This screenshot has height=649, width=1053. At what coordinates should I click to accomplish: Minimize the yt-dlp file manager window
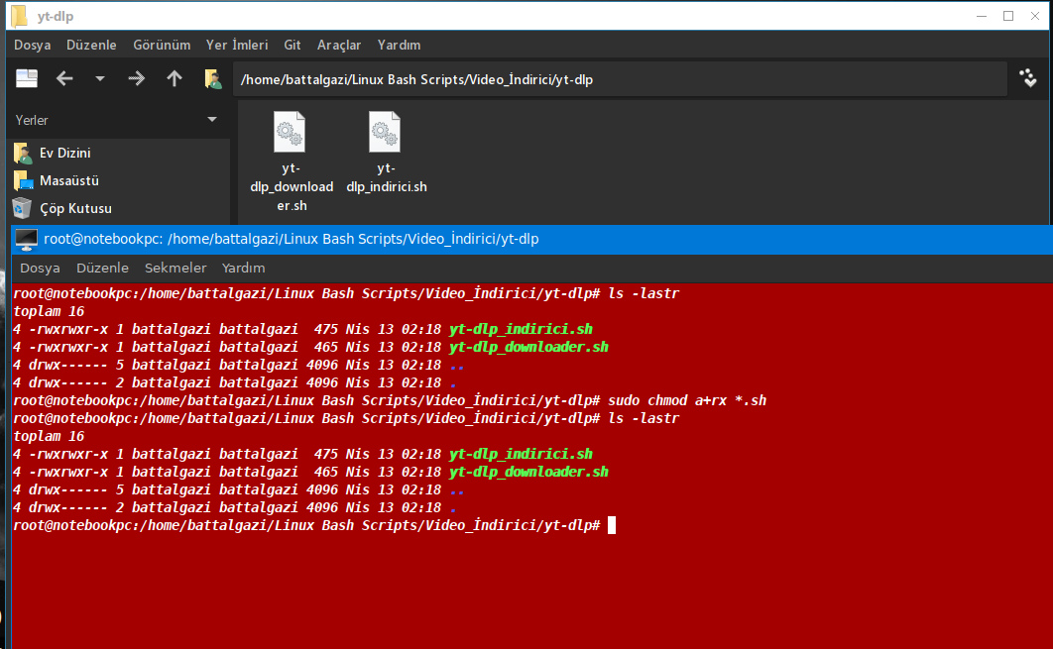click(x=982, y=16)
